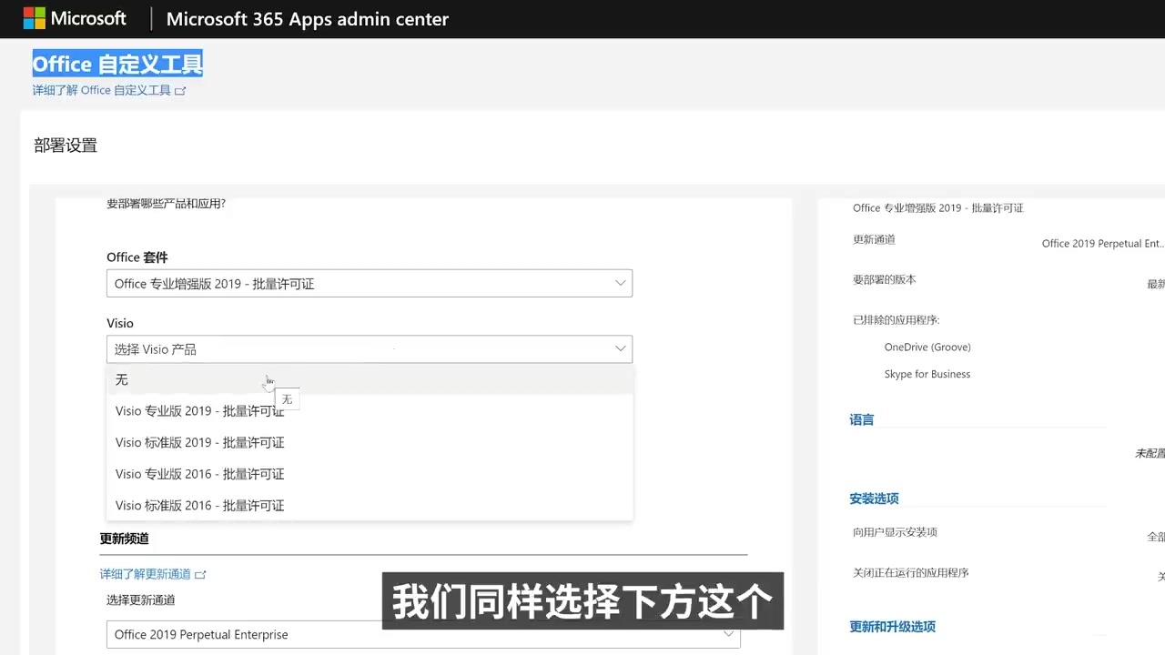Jump to 安装选项 section in summary
1165x655 pixels.
874,499
